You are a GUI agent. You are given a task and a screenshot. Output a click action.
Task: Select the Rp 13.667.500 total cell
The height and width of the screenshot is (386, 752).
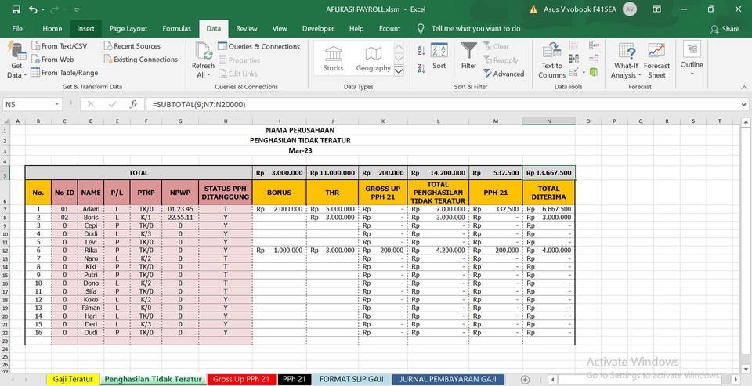click(548, 172)
